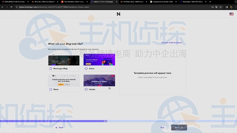The width and height of the screenshot is (237, 133).
Task: Click the 'What will your Blog look like?' heading
Action: point(65,44)
